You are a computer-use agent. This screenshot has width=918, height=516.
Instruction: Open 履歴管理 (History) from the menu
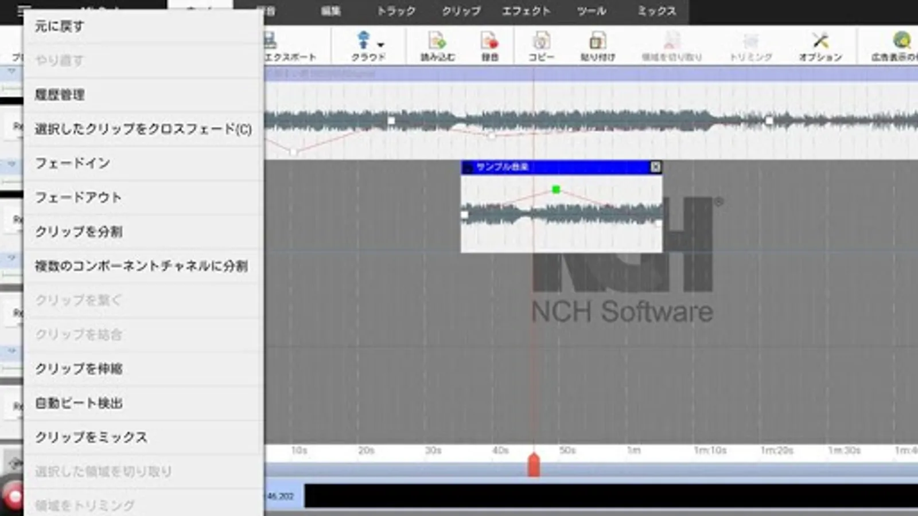tap(143, 95)
